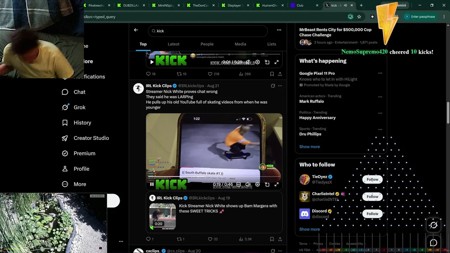This screenshot has height=253, width=450.
Task: Open the Media tab
Action: 240,44
